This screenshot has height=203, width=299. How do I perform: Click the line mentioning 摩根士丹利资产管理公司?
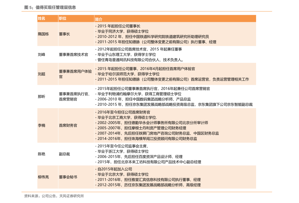pyautogui.click(x=141, y=128)
